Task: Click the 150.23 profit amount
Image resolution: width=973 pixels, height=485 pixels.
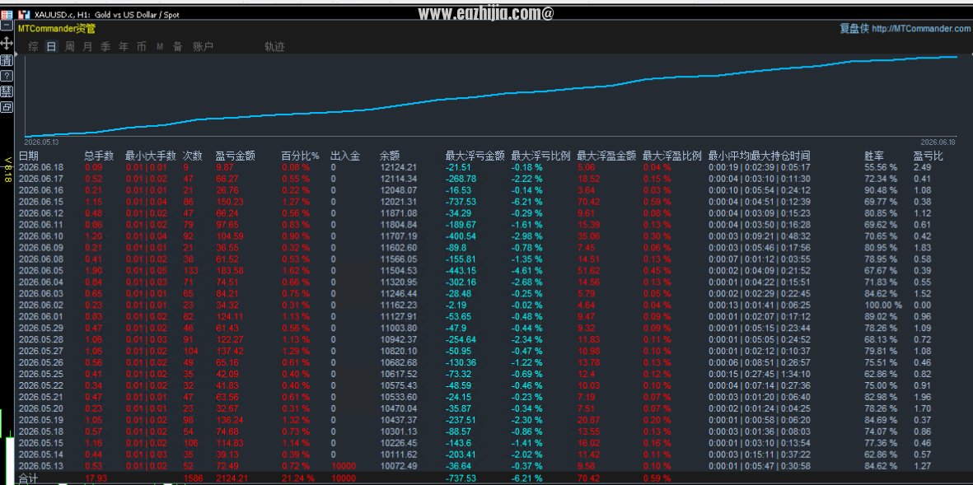Action: [x=230, y=202]
